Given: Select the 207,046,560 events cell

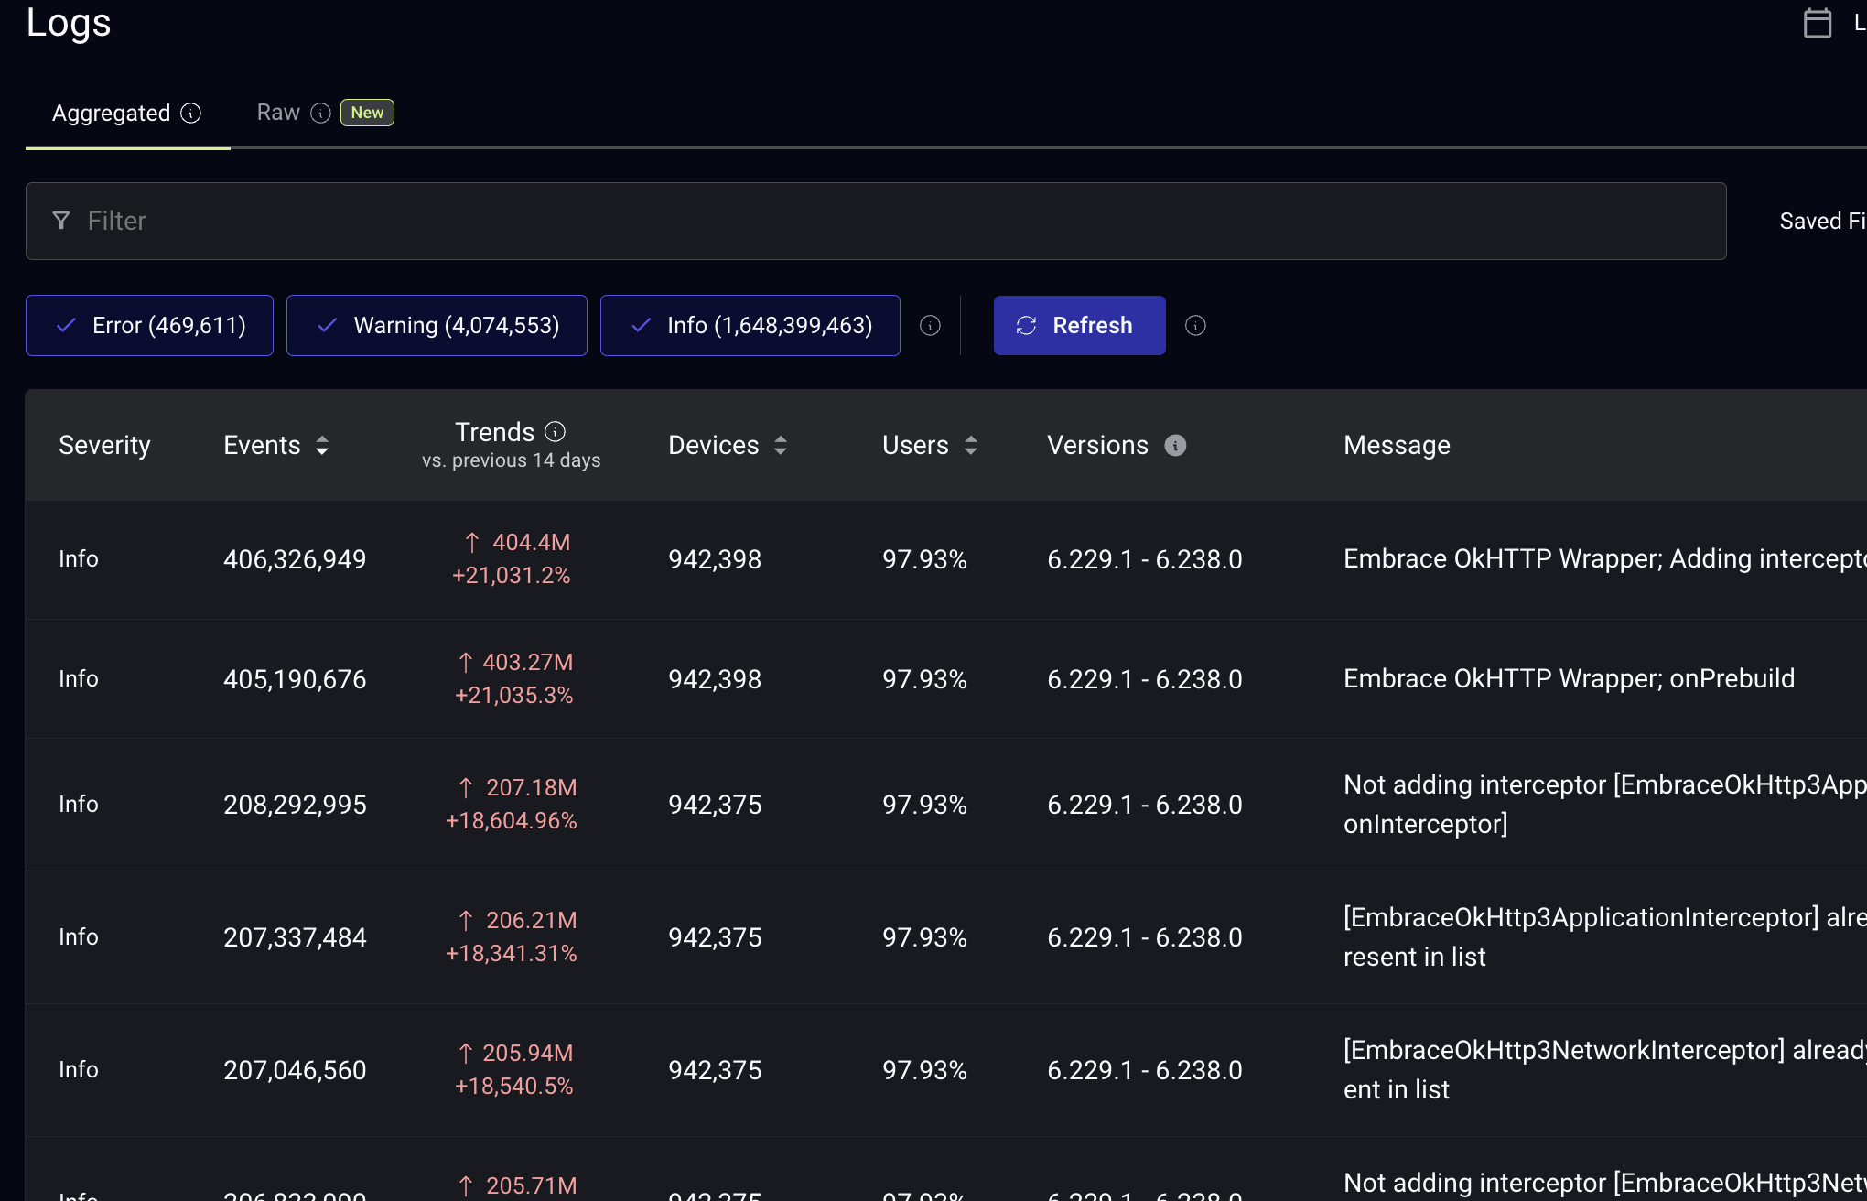Looking at the screenshot, I should pos(295,1070).
